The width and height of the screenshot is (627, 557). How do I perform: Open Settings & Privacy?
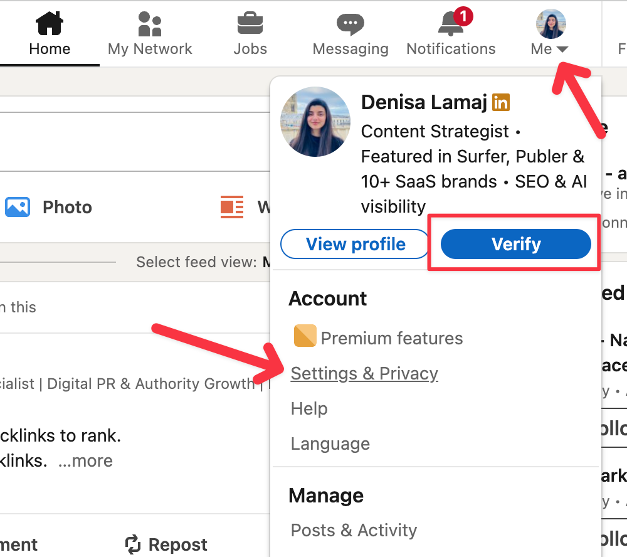click(364, 373)
